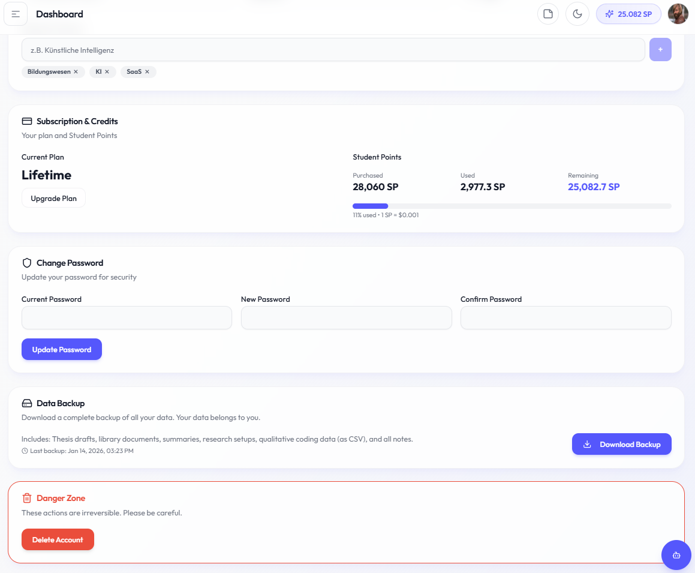
Task: Open the chatbot assistant floating icon
Action: point(676,555)
